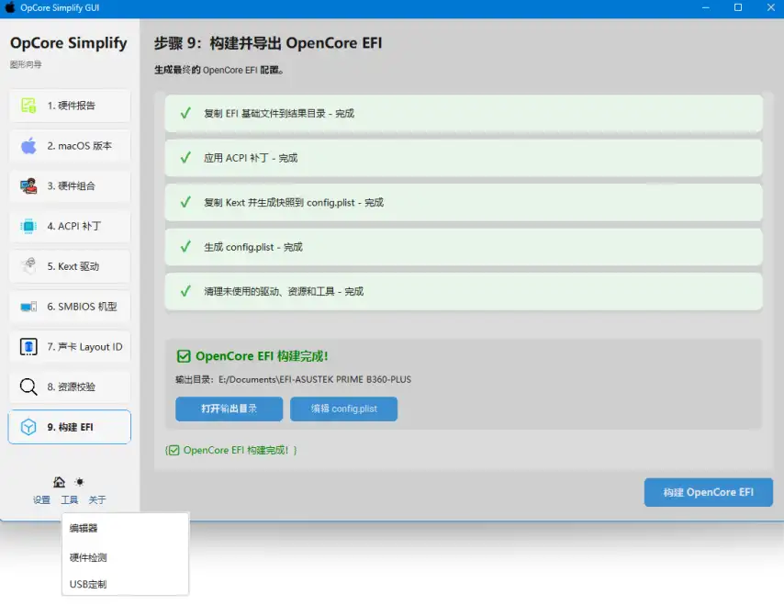Viewport: 784px width, 605px height.
Task: Click the chip icon for ACPI 补丁
Action: [x=28, y=226]
